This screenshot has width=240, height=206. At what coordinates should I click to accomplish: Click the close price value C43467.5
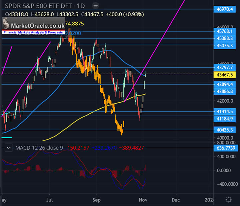point(92,14)
